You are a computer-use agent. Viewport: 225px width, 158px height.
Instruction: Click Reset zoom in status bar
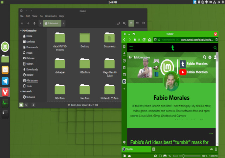(175, 156)
